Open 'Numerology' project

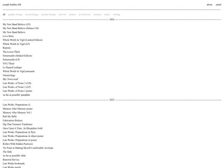(x=9, y=75)
